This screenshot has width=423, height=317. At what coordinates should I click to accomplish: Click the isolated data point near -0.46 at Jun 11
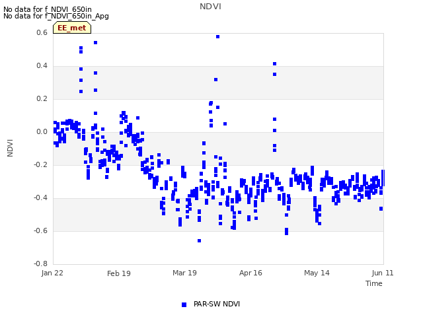[381, 209]
